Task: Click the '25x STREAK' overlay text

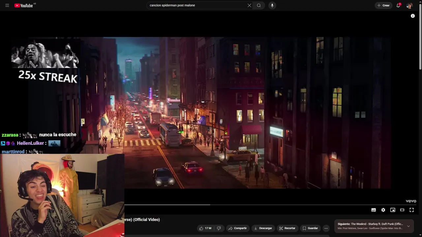Action: (x=48, y=76)
